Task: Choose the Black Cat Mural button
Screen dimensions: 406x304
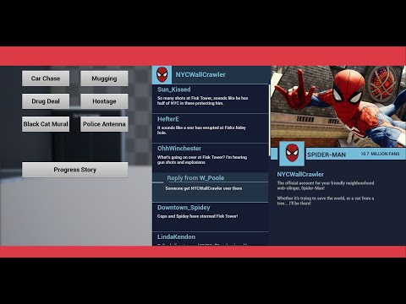Action: pyautogui.click(x=46, y=124)
